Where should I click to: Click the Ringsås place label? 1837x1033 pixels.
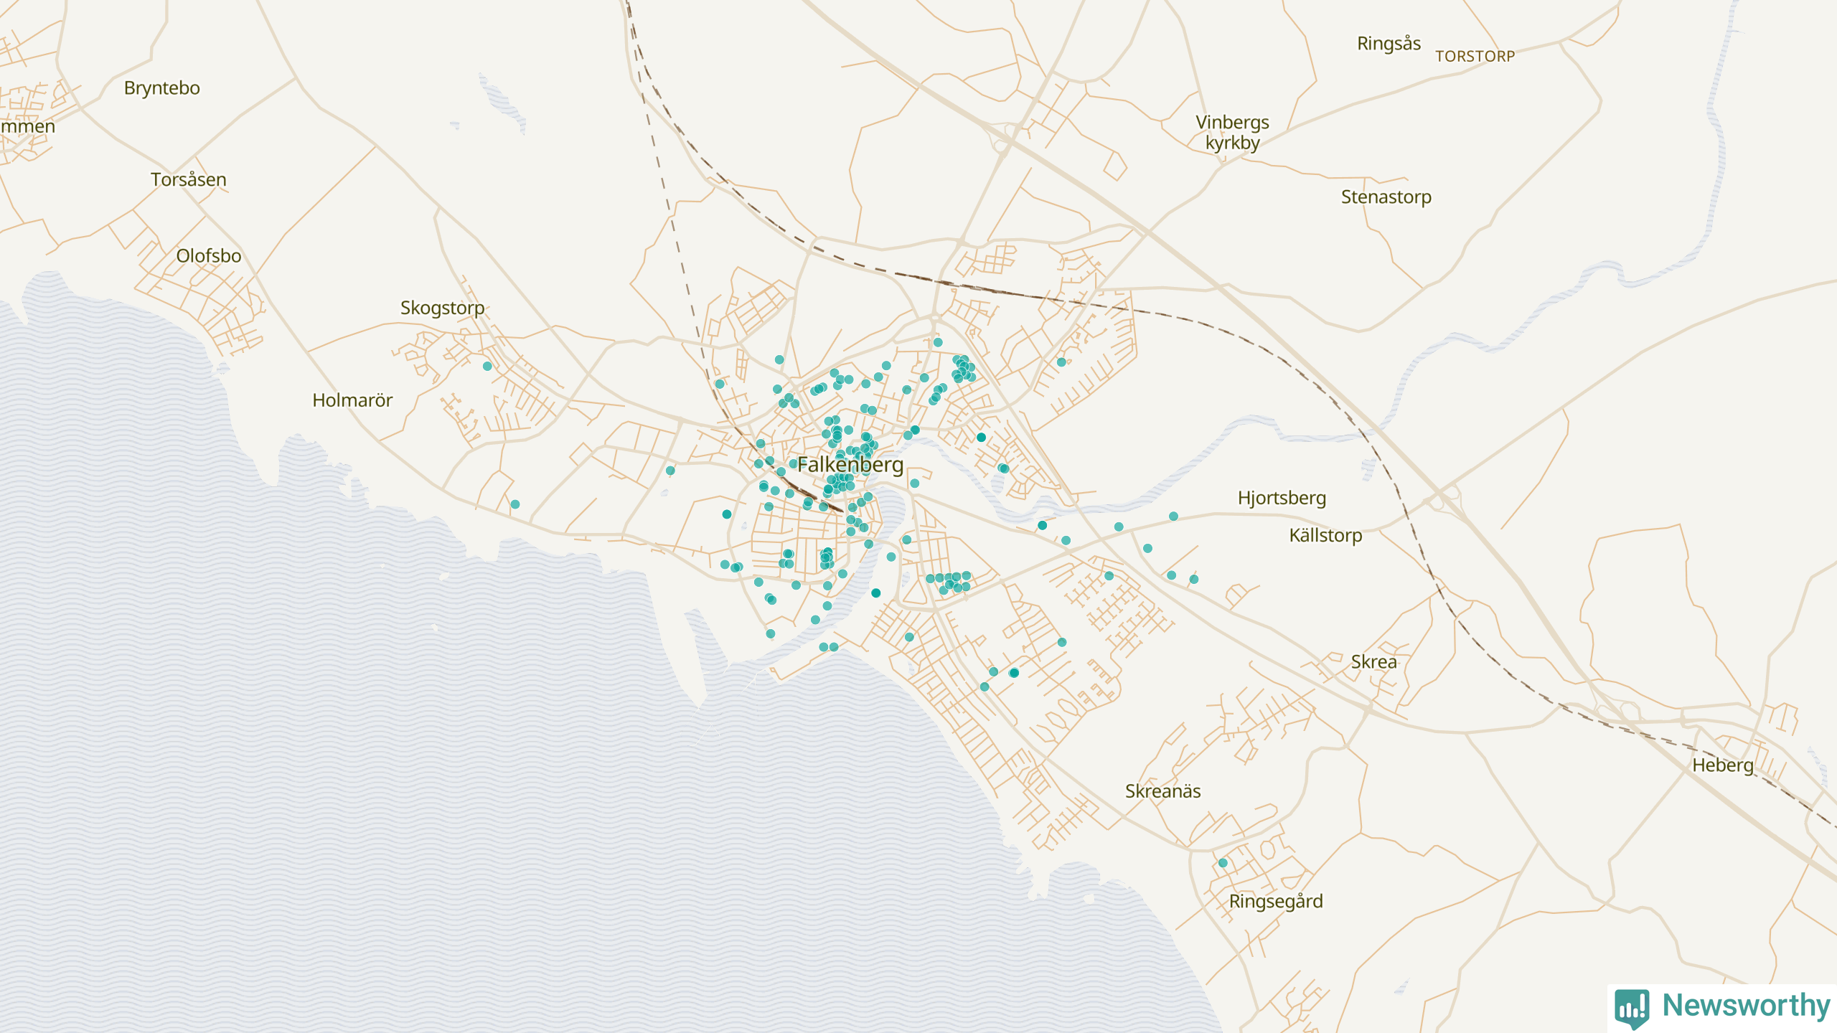[1389, 44]
